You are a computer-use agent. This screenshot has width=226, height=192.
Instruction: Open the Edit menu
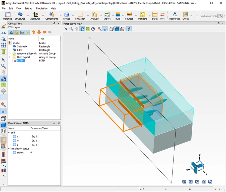click(x=11, y=8)
